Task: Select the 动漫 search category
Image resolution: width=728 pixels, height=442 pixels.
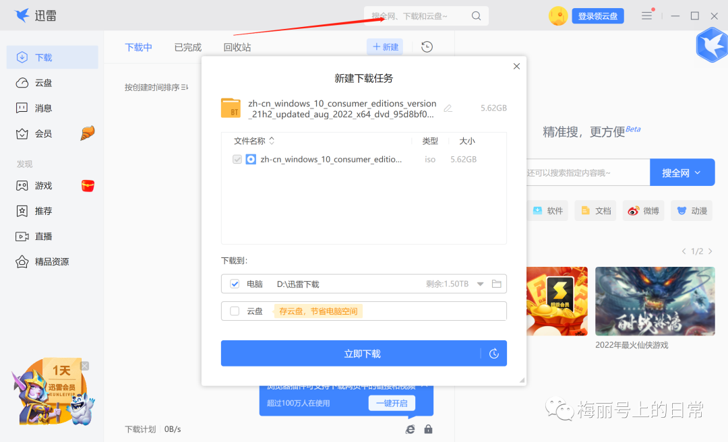Action: click(x=692, y=211)
